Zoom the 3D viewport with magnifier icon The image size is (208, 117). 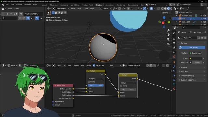pyautogui.click(x=168, y=30)
